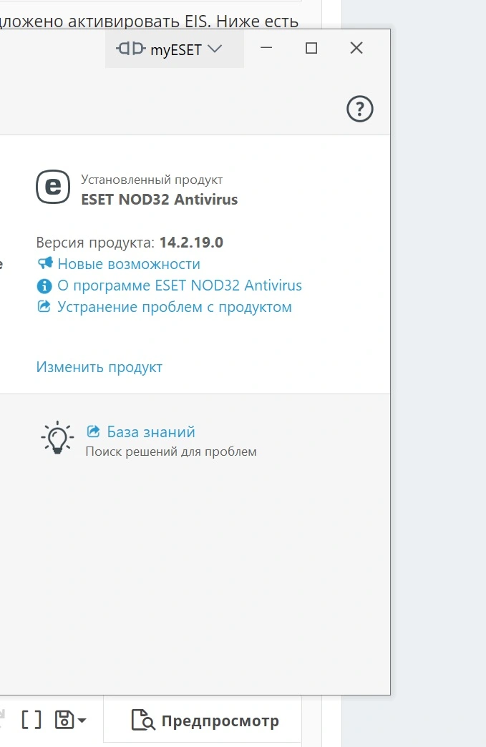Maximize the ESET window
Viewport: 486px width, 747px height.
[x=311, y=48]
